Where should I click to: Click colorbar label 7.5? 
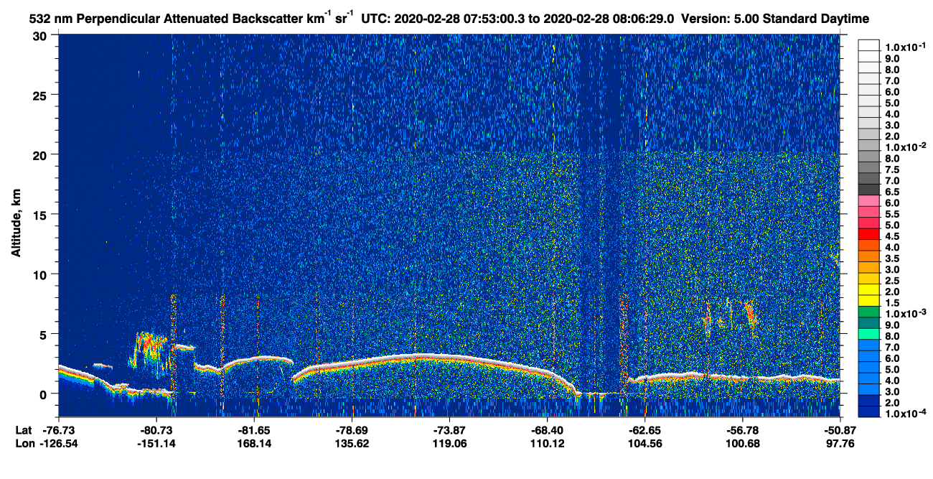[x=893, y=169]
